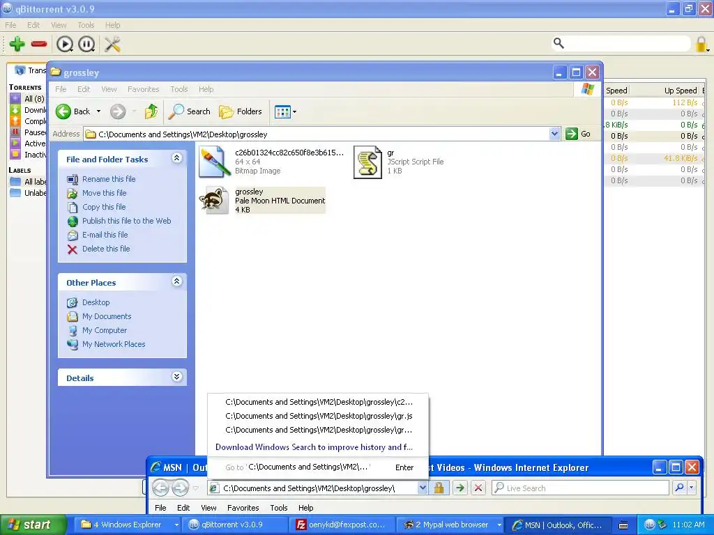Open the Explorer Favorites menu

click(144, 89)
